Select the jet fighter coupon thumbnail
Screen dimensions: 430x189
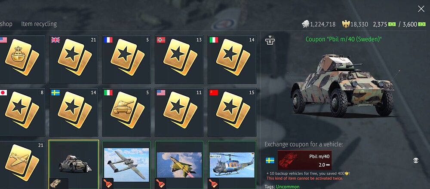(179, 165)
